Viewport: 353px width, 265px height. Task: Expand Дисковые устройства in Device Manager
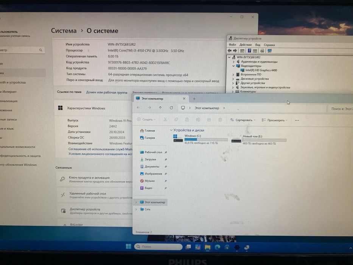233,79
